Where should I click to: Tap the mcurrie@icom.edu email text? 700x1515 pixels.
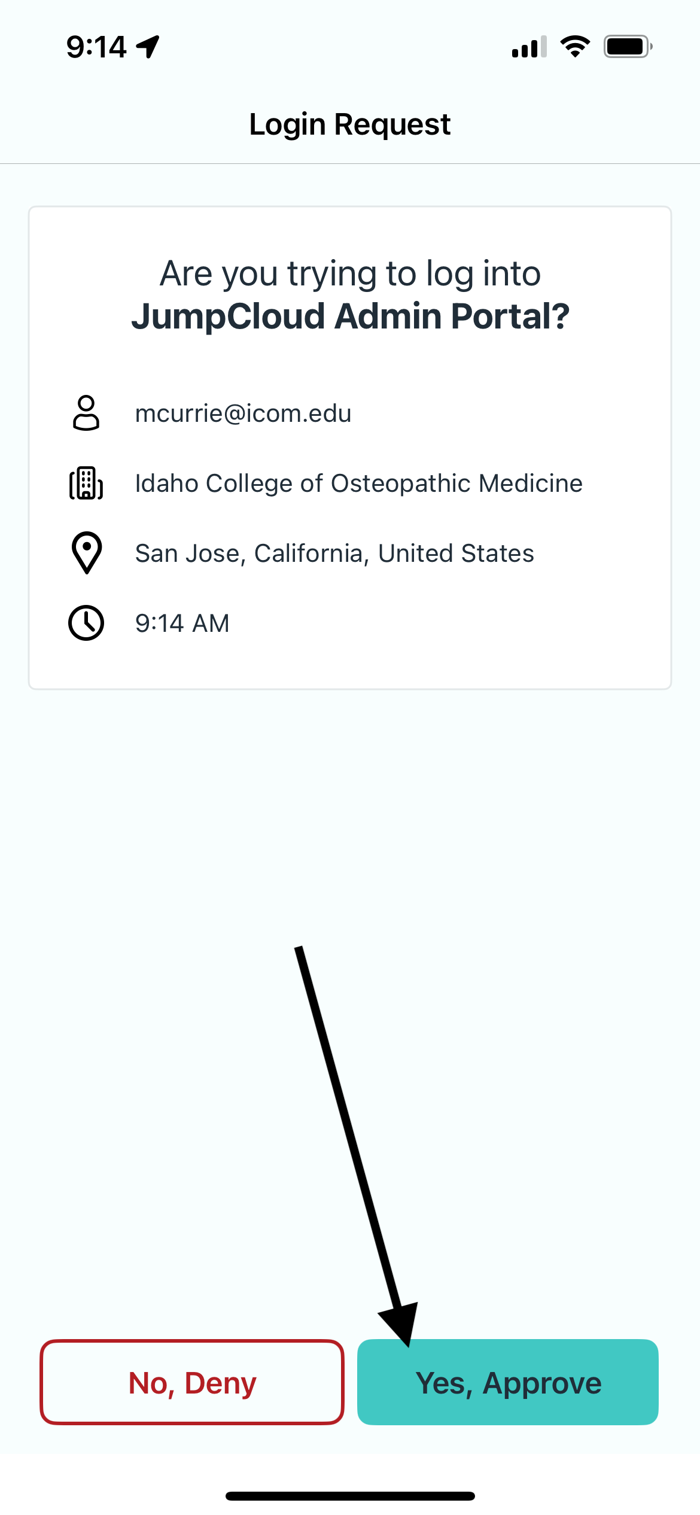point(243,413)
